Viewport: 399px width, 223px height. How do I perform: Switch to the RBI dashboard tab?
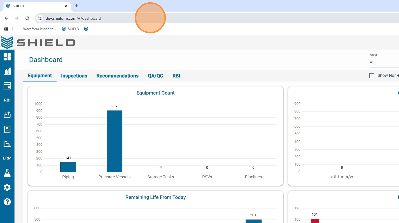pos(176,76)
